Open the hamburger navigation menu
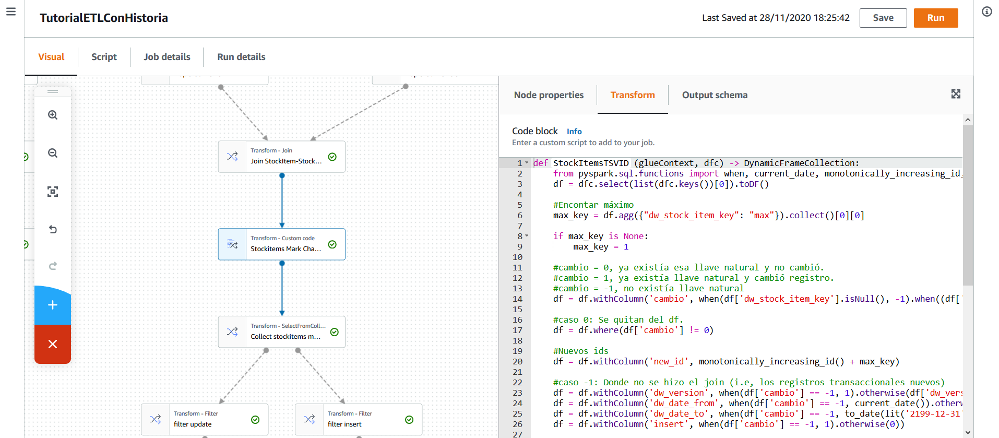 tap(11, 11)
